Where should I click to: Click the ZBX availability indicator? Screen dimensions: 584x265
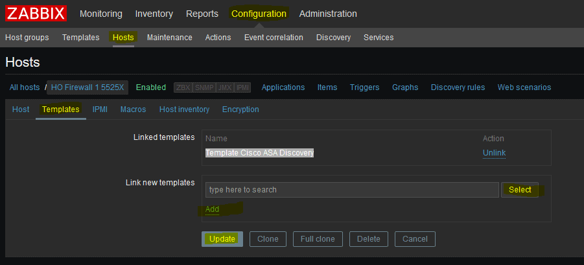pyautogui.click(x=183, y=88)
